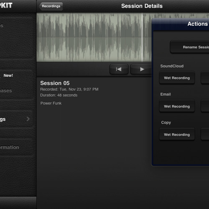Click the Actions panel title
209x209 pixels.
click(198, 24)
